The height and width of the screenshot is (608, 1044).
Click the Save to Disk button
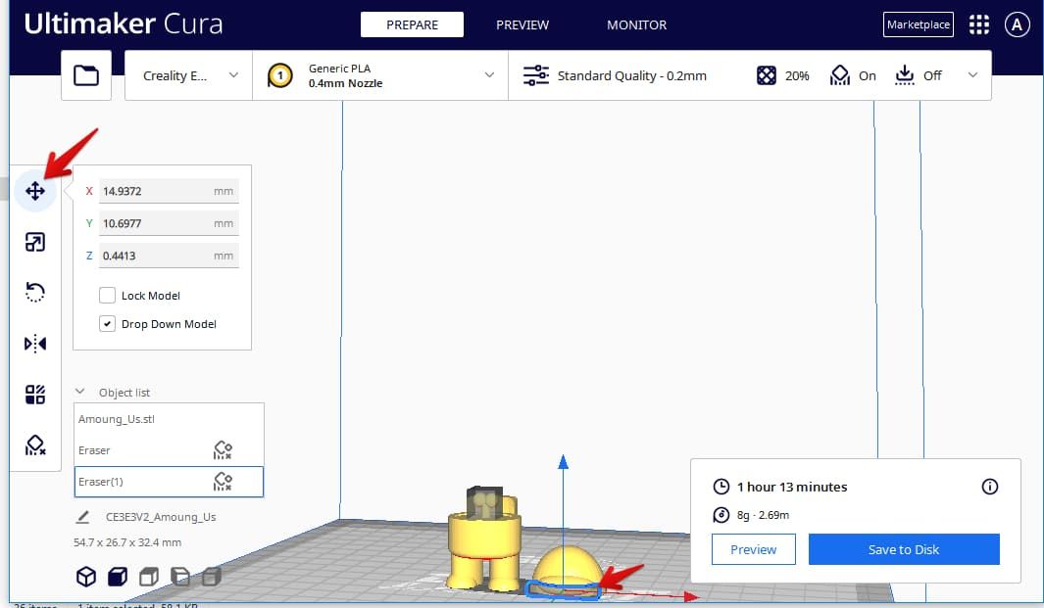tap(904, 549)
